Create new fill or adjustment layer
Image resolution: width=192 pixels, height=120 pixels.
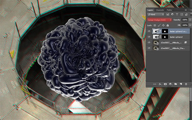171,84
